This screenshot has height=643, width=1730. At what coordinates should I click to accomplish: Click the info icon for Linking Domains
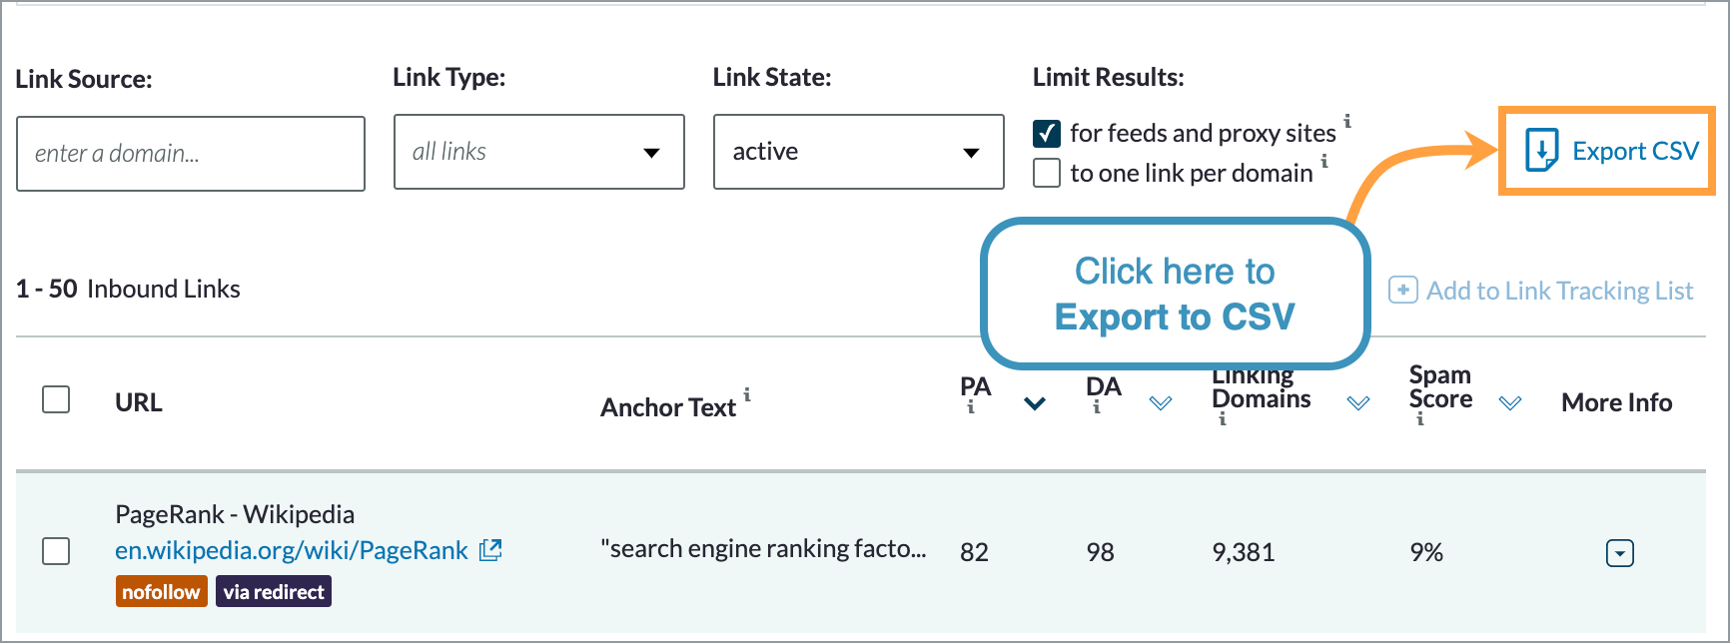[x=1221, y=420]
